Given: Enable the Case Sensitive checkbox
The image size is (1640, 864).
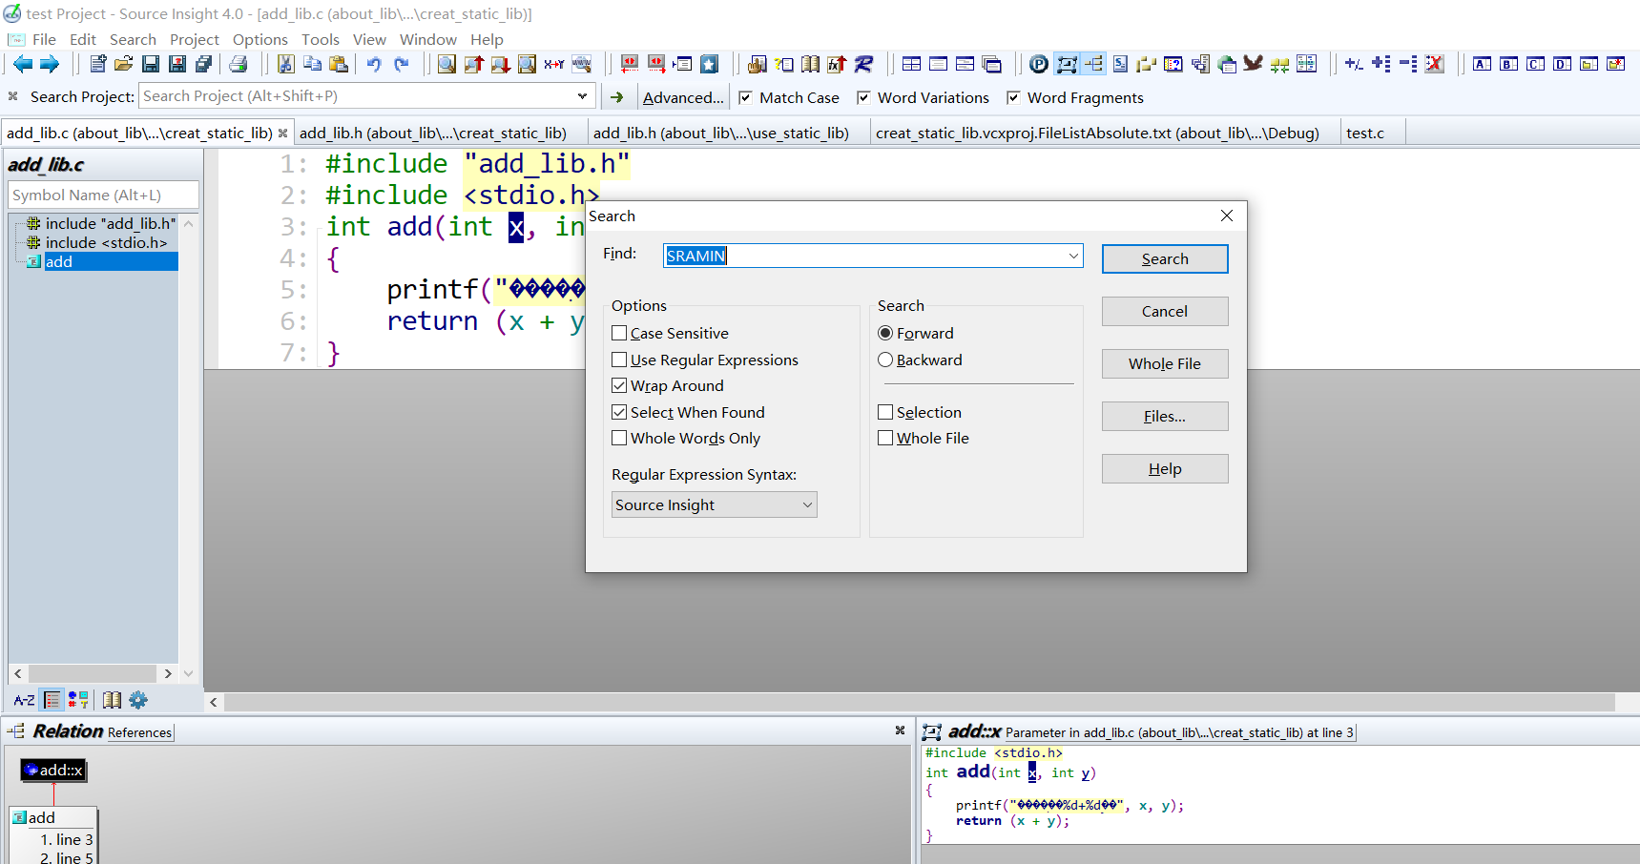Looking at the screenshot, I should 619,333.
